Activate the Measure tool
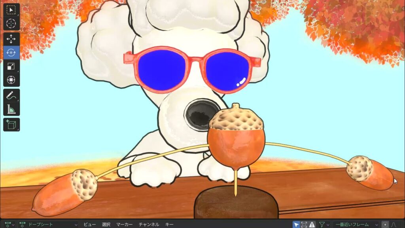Viewport: 405px width, 228px height. [11, 109]
